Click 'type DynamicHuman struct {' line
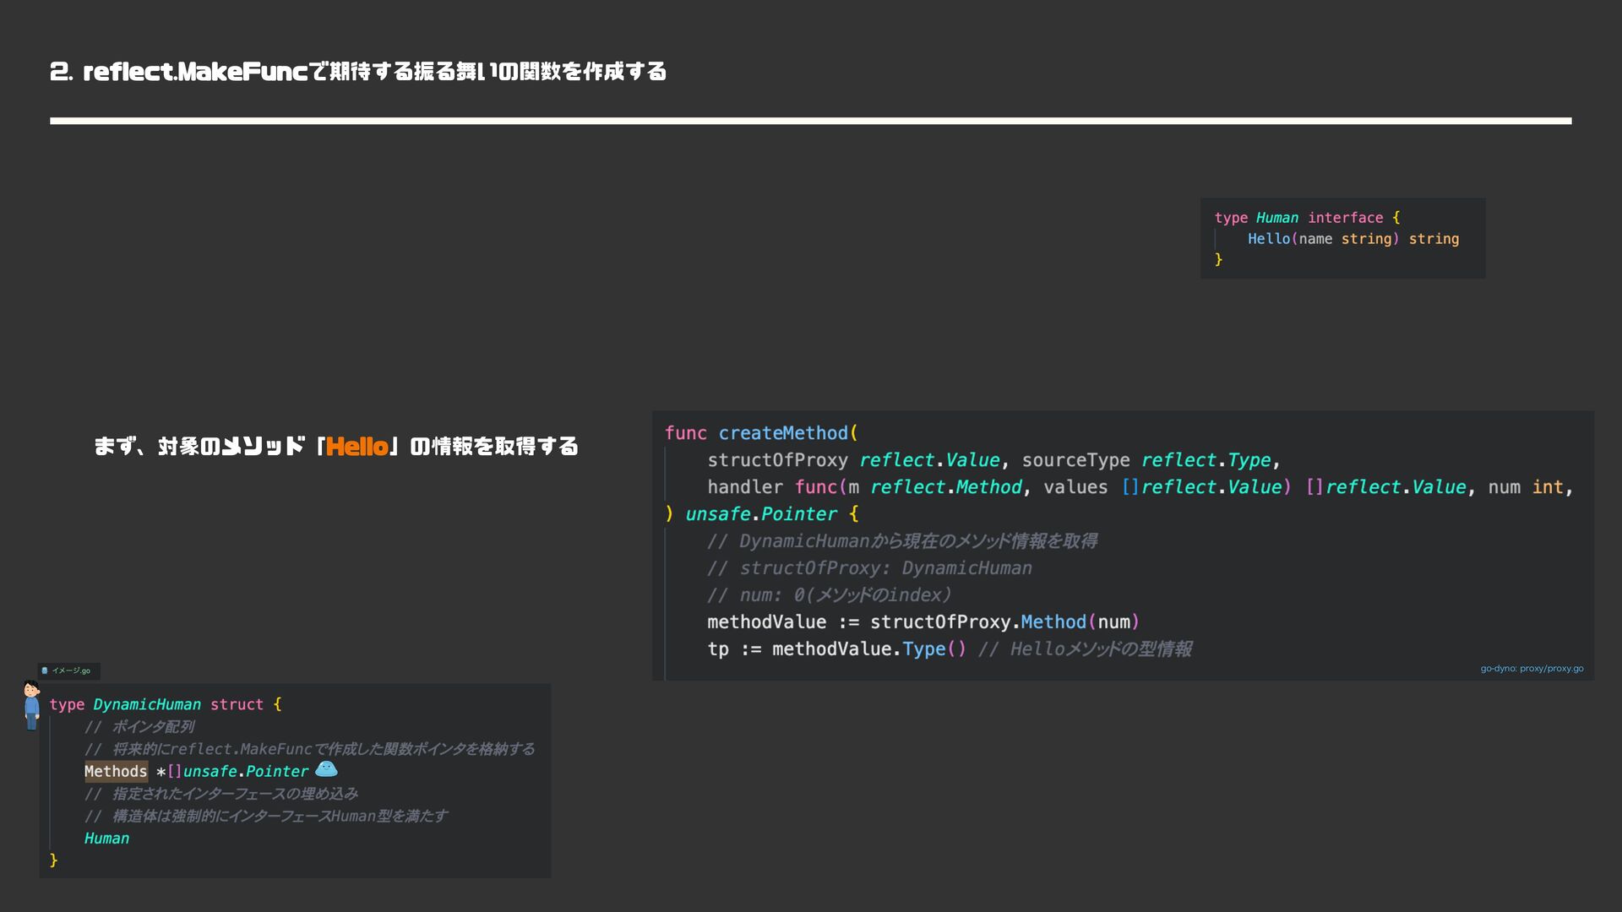Viewport: 1622px width, 912px height. (x=166, y=704)
